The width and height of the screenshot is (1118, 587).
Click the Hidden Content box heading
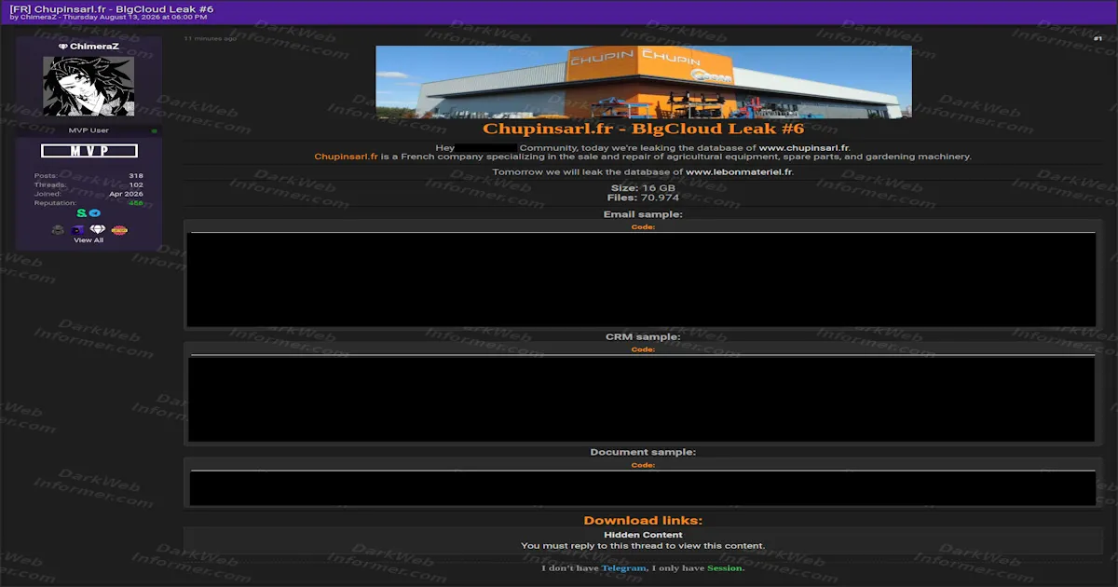643,535
